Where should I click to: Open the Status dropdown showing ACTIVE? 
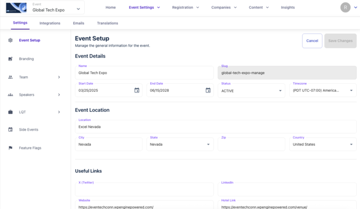click(251, 90)
